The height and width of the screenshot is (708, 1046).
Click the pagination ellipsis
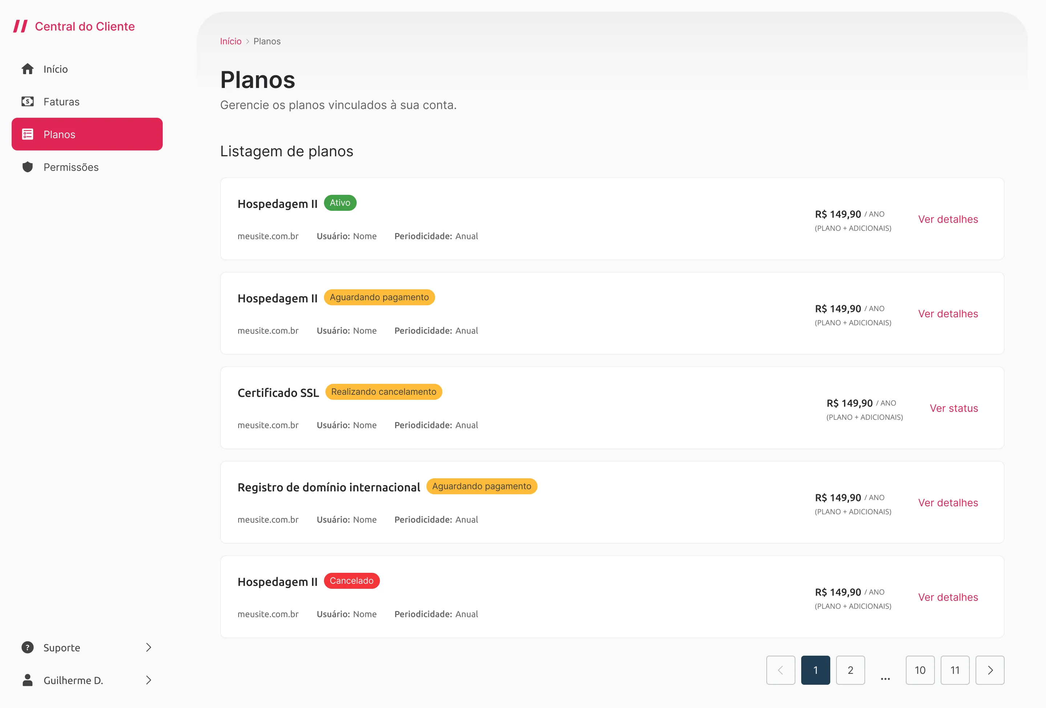coord(885,678)
